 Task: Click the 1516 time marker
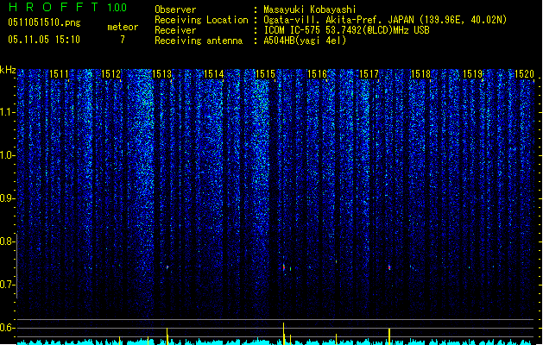(x=317, y=74)
